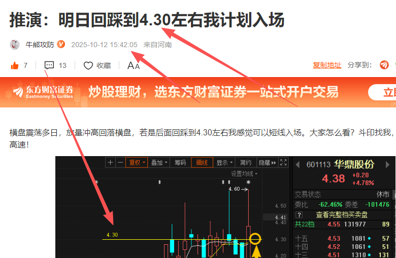
Task: Click the like count 7
Action: (x=25, y=65)
